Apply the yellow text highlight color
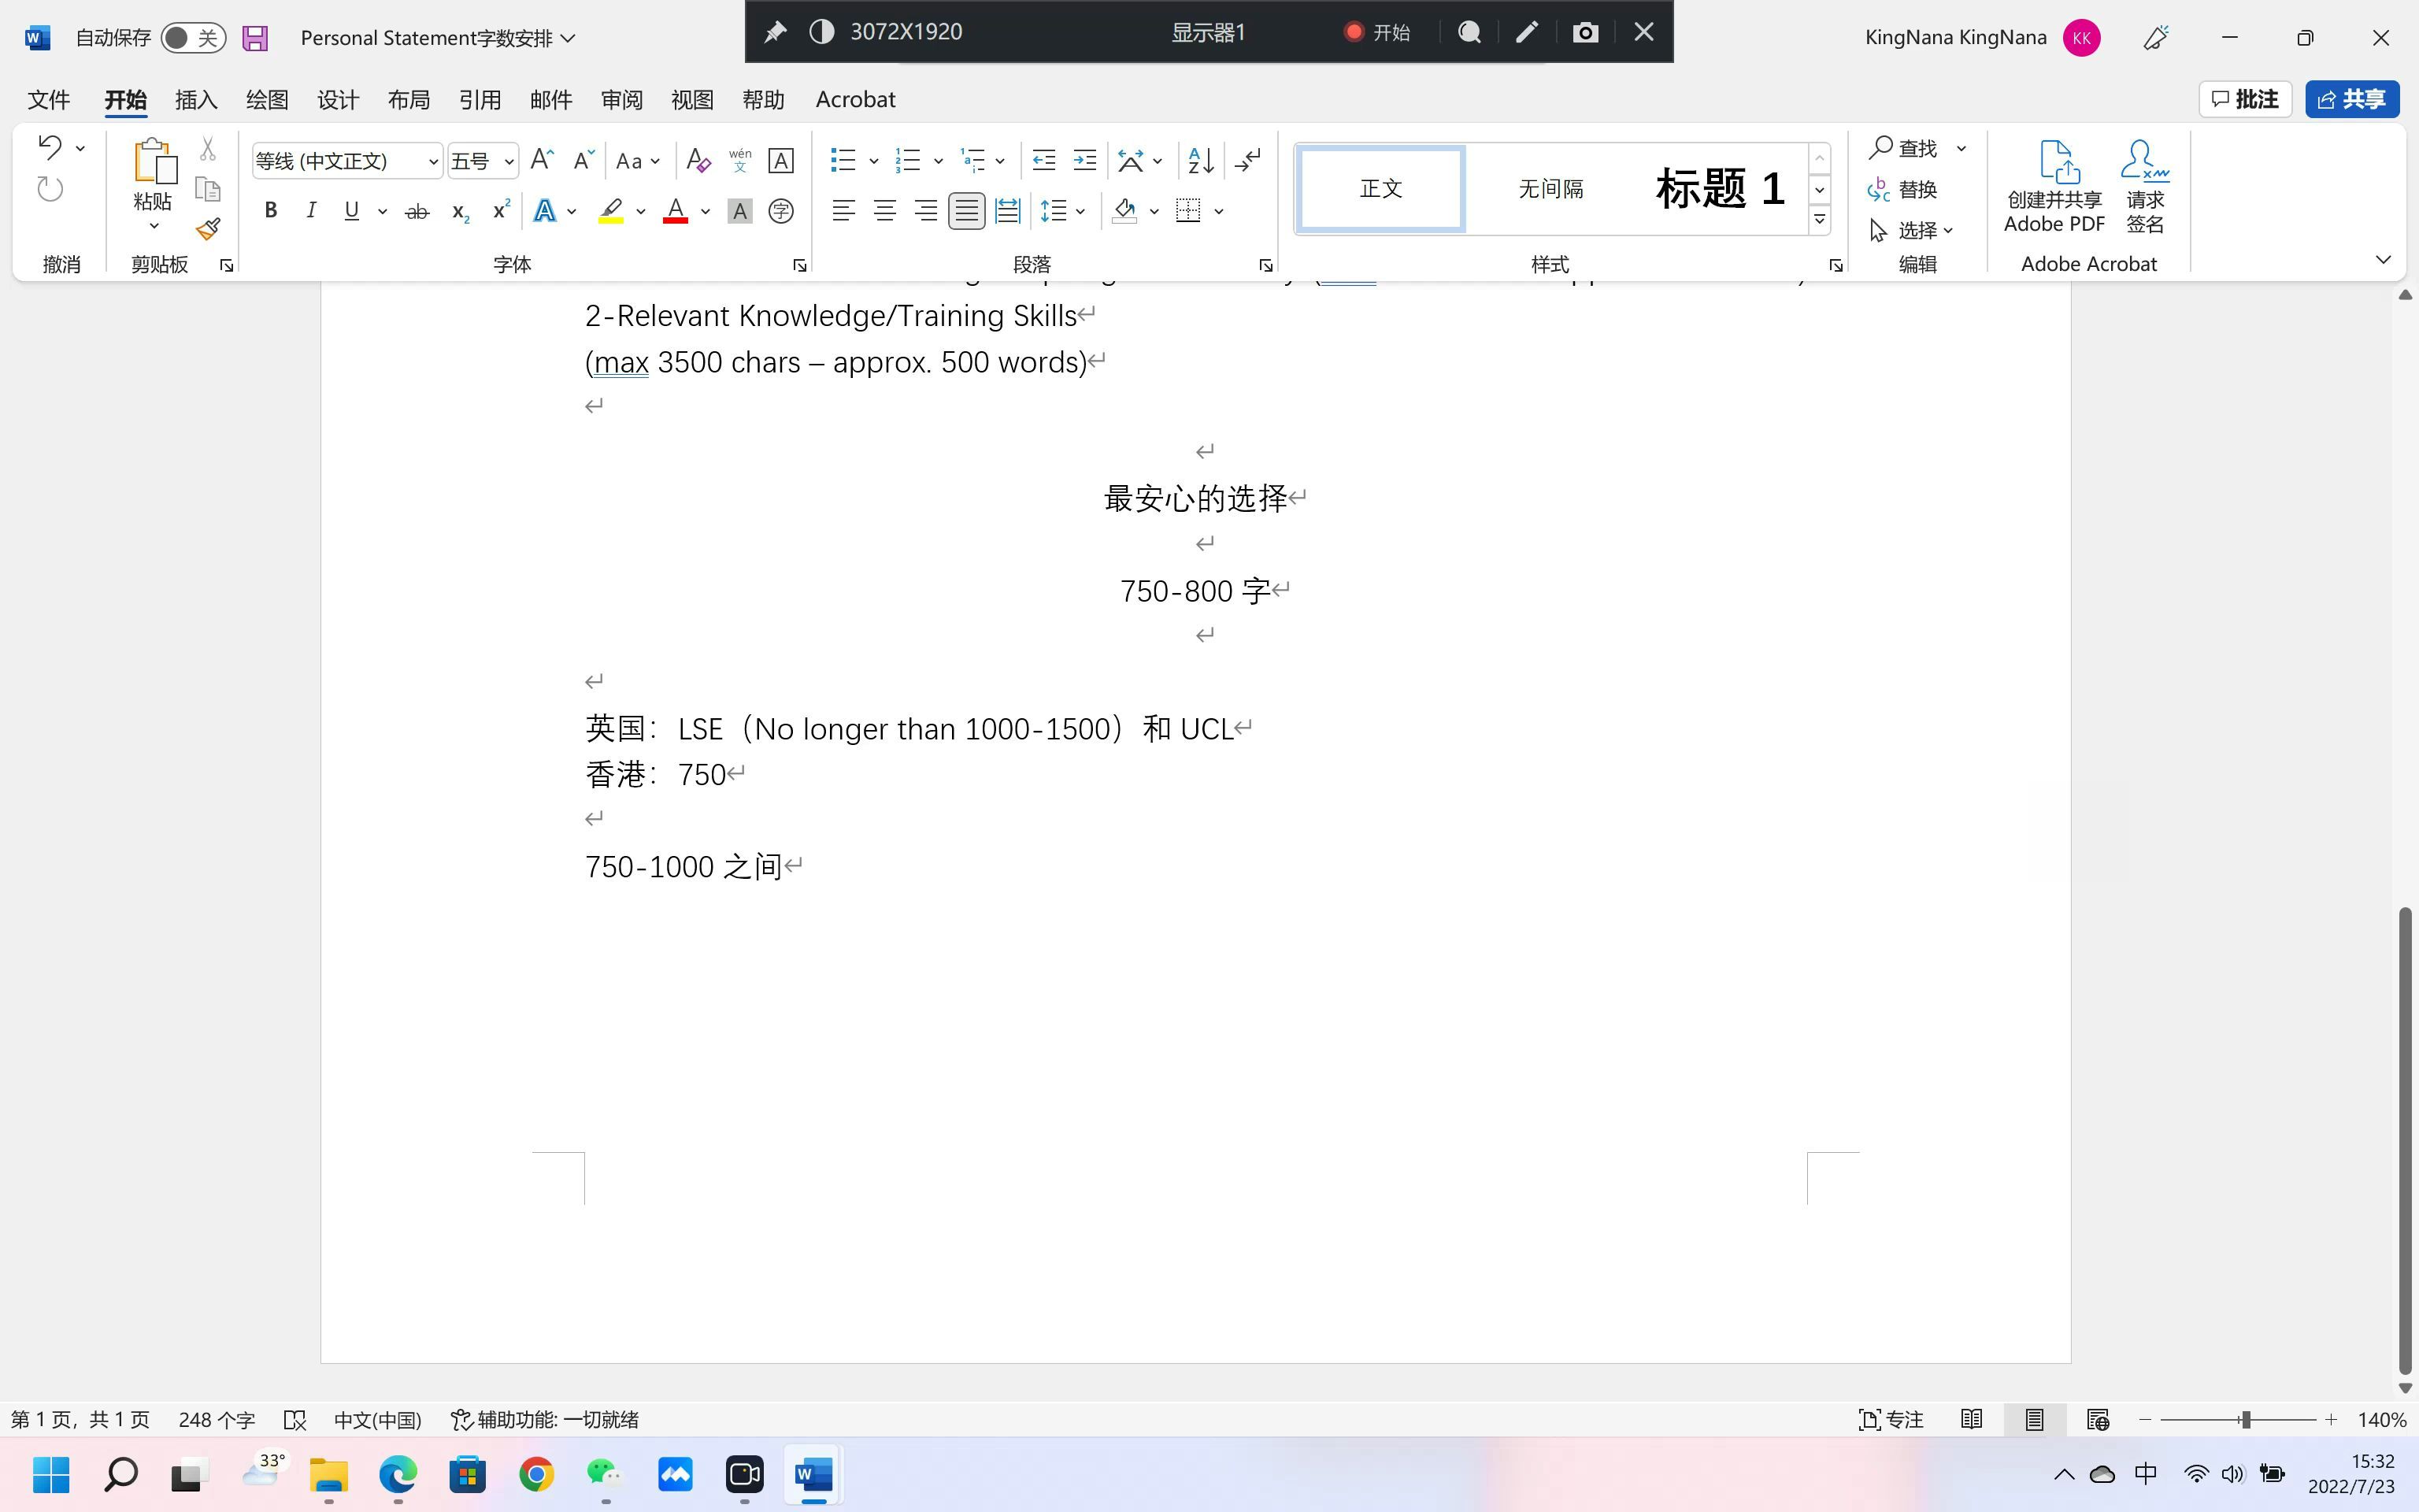 pos(611,211)
